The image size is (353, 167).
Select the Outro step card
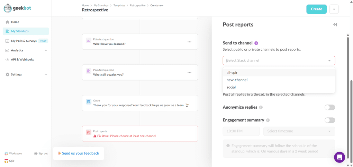140,103
